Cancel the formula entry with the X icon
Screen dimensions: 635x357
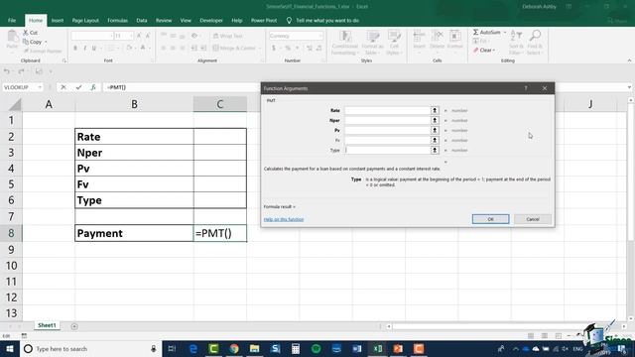pos(63,87)
